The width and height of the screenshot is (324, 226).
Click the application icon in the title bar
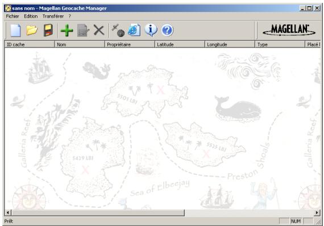click(x=9, y=9)
